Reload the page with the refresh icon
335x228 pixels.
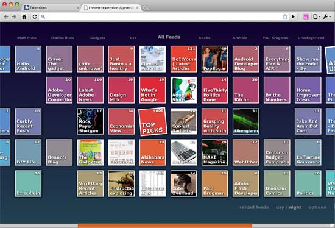(x=35, y=16)
